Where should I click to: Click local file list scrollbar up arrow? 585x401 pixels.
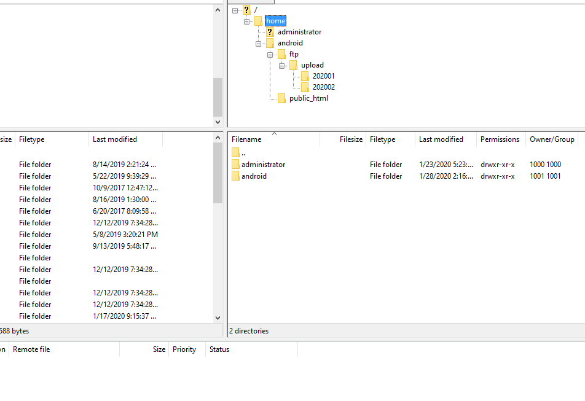coord(218,138)
